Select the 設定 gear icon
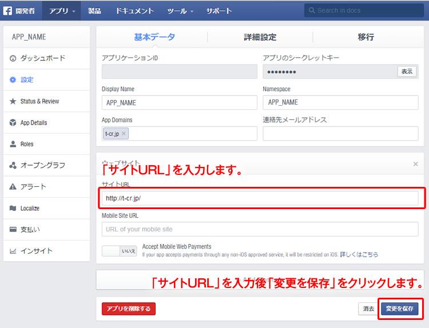Image resolution: width=429 pixels, height=328 pixels. [x=13, y=80]
